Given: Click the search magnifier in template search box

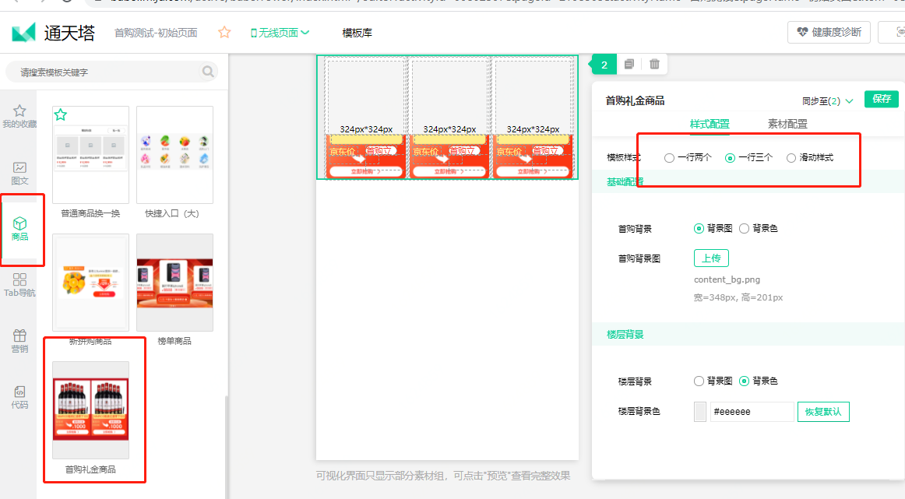Looking at the screenshot, I should tap(207, 71).
